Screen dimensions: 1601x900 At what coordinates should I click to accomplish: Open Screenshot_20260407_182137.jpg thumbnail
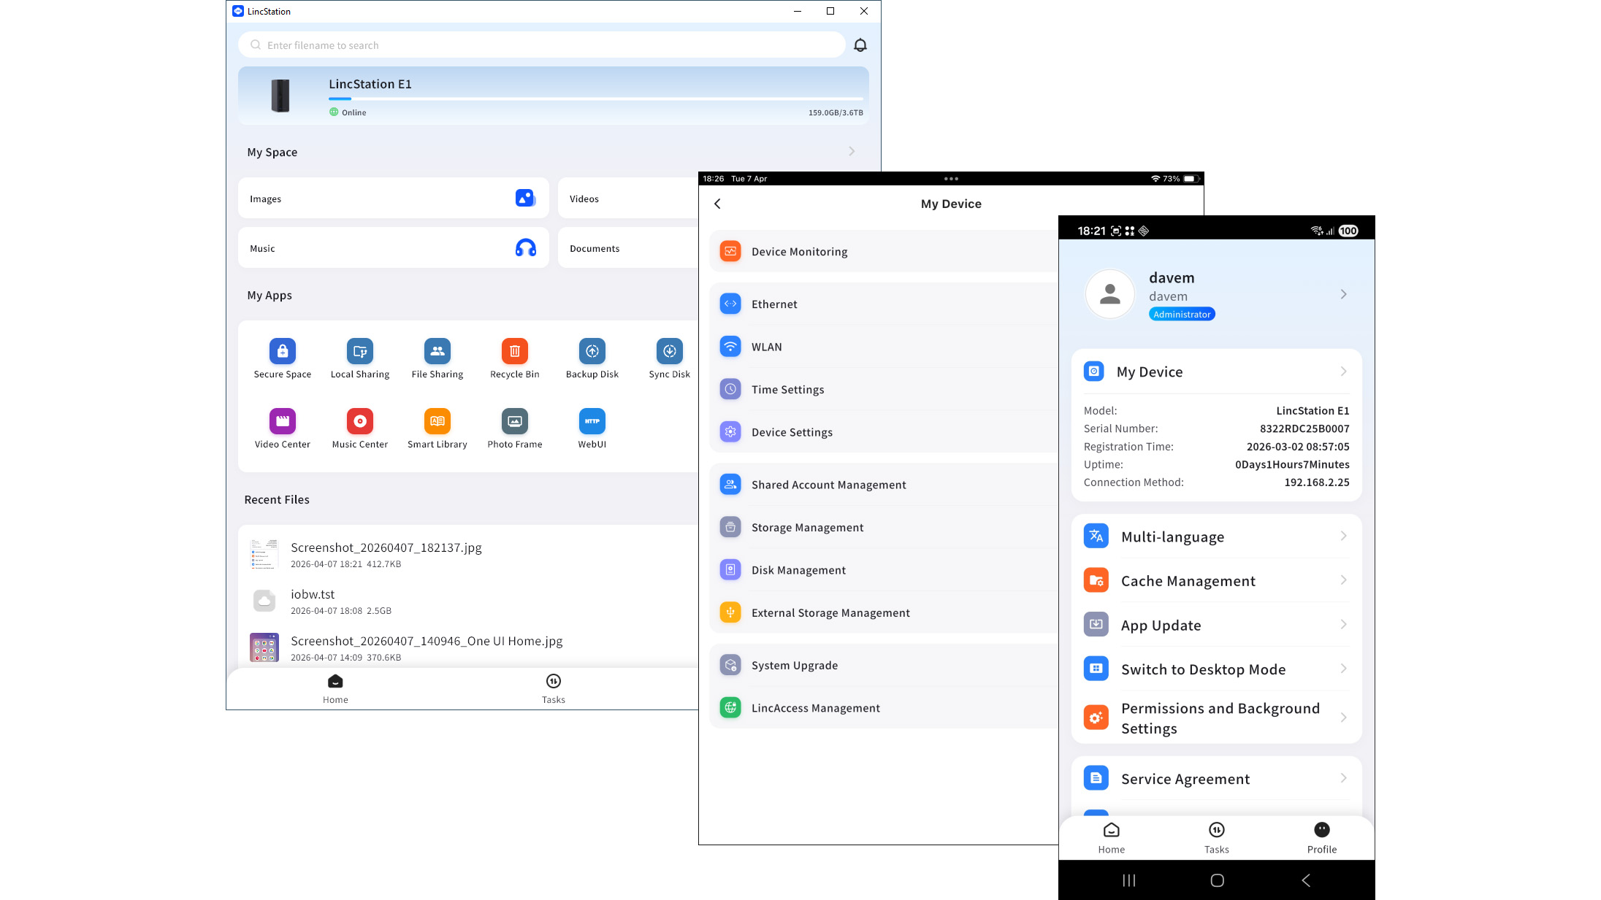264,554
